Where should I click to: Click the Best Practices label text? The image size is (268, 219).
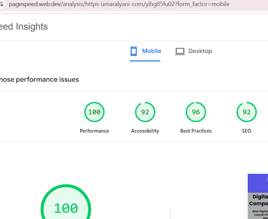pos(196,131)
